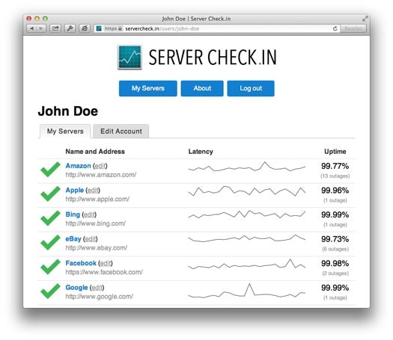This screenshot has width=393, height=340.
Task: Click the http://www.google.com/ address text
Action: [x=99, y=297]
